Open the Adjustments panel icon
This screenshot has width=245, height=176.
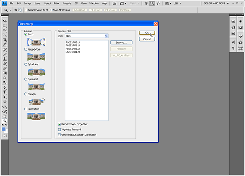[241, 21]
